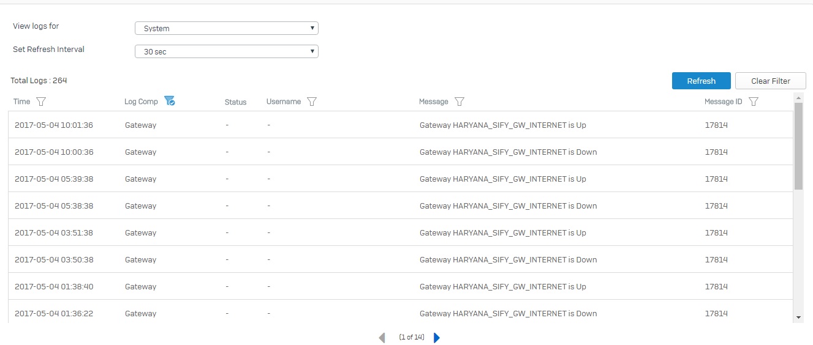This screenshot has height=345, width=813.
Task: Click the 10:00:36 row 'is Down' message
Action: (509, 152)
